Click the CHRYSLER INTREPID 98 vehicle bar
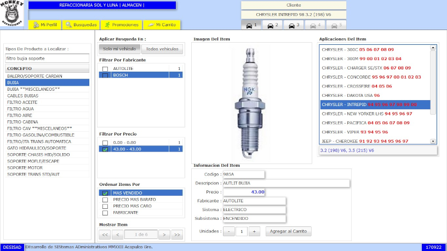447x251 pixels. (x=294, y=15)
